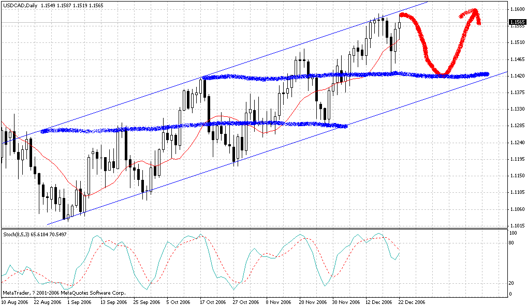Click the 1.1600 price scale value

pos(518,9)
